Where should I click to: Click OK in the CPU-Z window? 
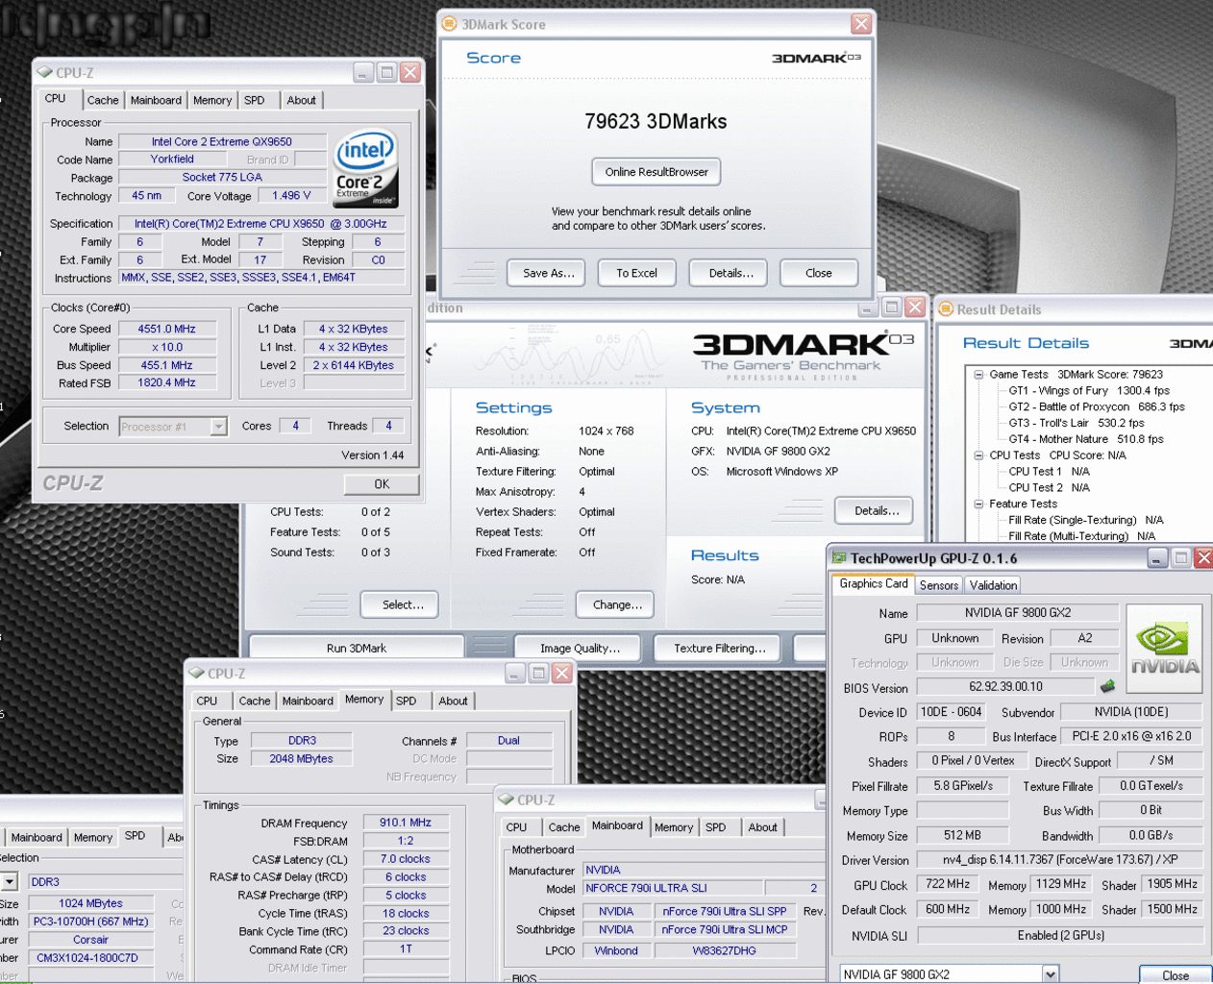tap(382, 484)
